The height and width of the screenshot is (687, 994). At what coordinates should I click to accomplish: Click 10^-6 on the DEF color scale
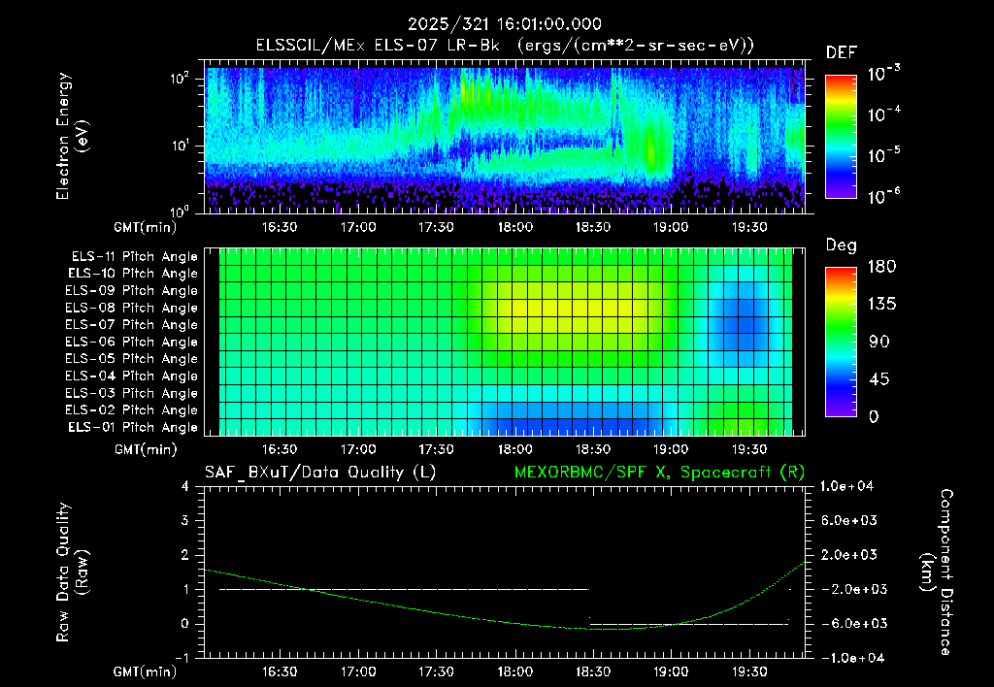tap(884, 196)
